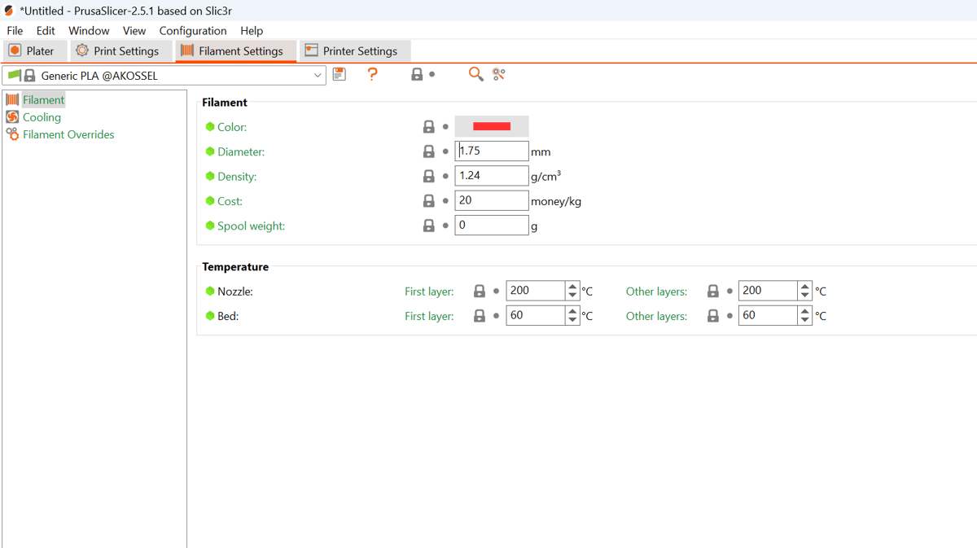Image resolution: width=977 pixels, height=548 pixels.
Task: Click the reset dot next to Spool weight
Action: tap(445, 226)
